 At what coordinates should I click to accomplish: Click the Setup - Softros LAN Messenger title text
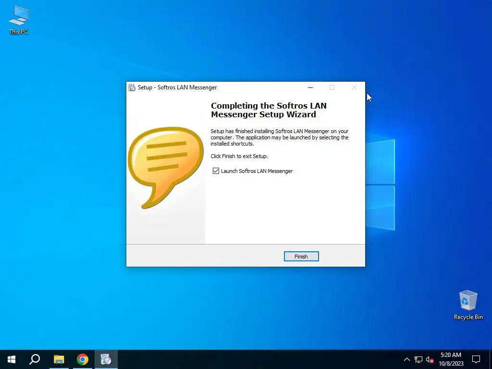(x=177, y=87)
